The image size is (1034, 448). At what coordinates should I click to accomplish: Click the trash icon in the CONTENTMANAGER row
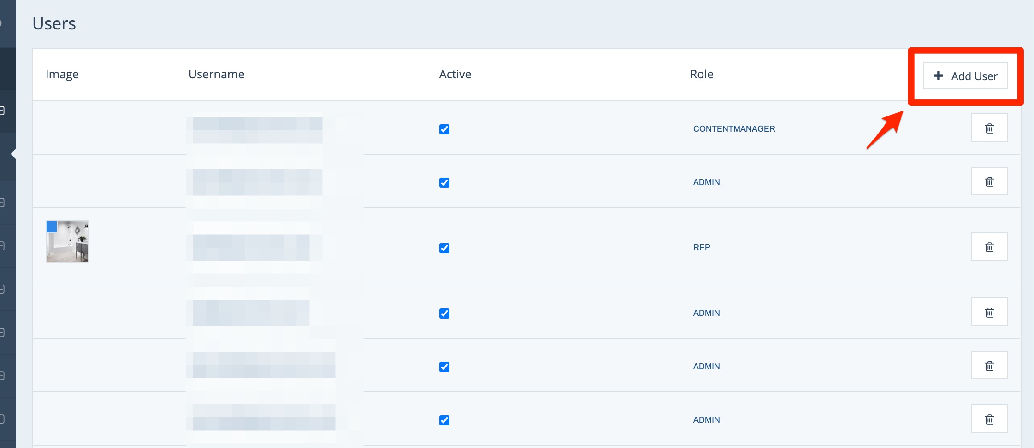pos(989,128)
